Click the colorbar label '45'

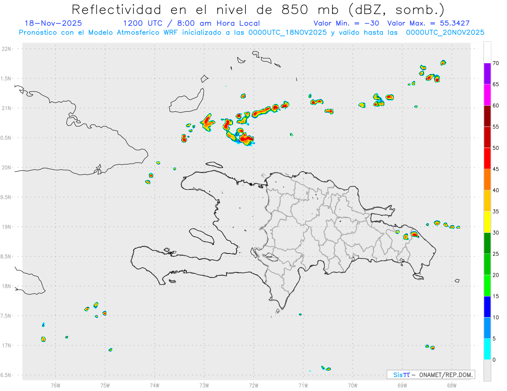(496, 169)
